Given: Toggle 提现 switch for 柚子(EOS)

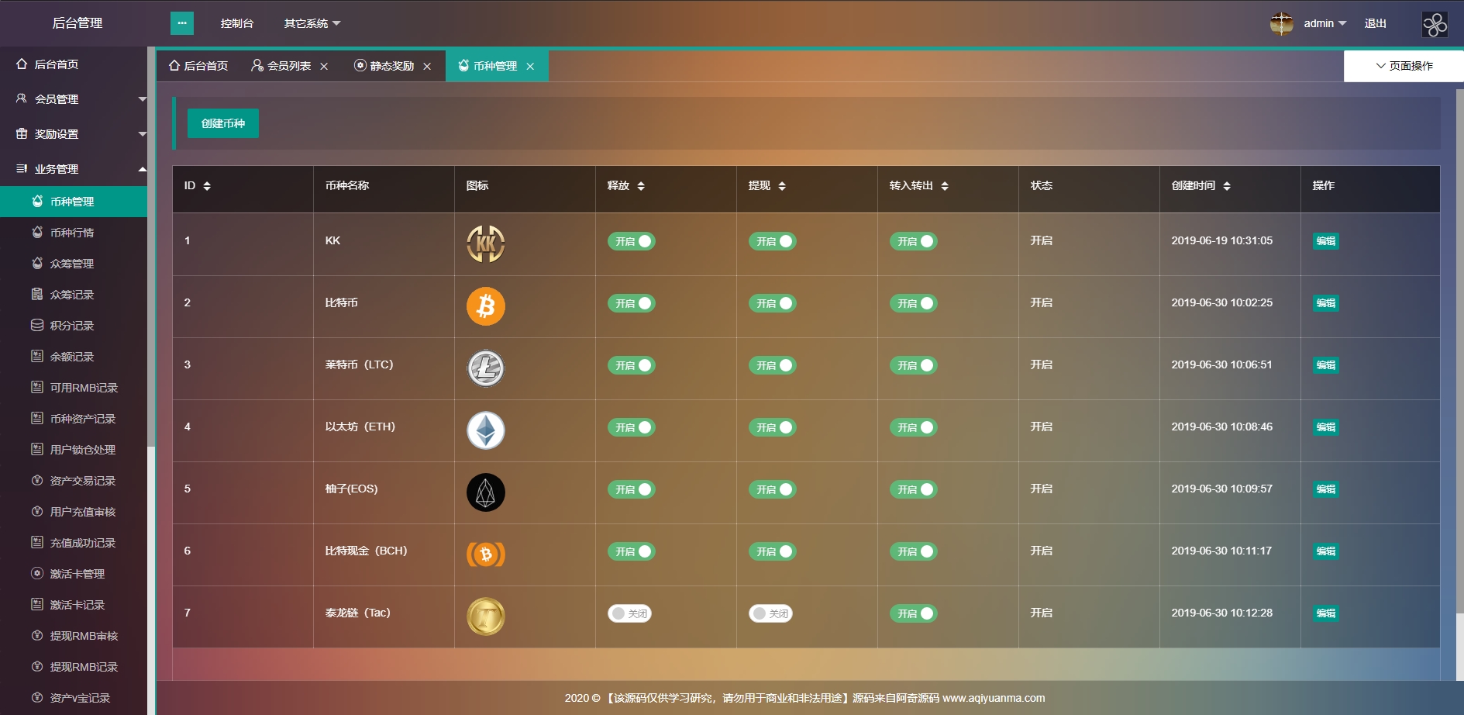Looking at the screenshot, I should pos(773,489).
